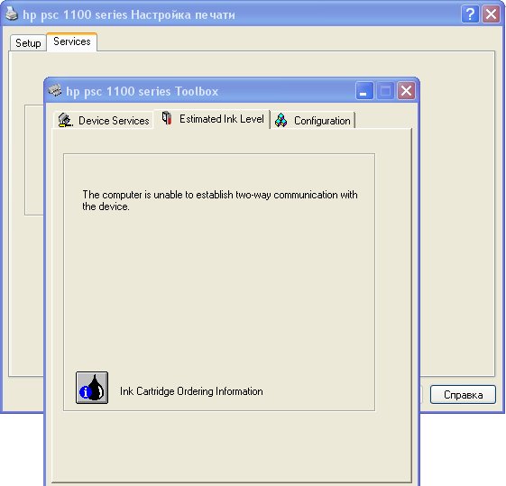Click the Device Services tab printer icon
The width and height of the screenshot is (506, 486).
click(x=65, y=120)
